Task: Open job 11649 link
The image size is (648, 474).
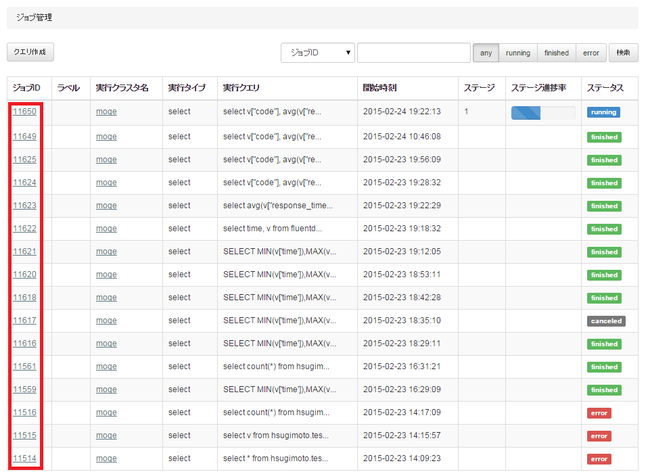Action: click(24, 137)
